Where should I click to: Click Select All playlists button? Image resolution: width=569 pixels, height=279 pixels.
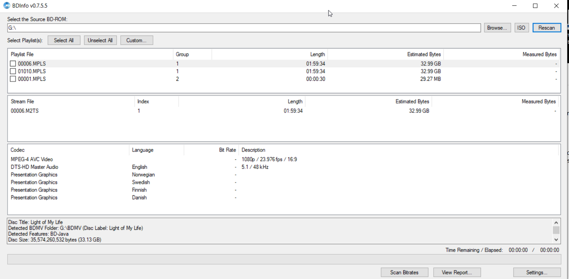[64, 40]
